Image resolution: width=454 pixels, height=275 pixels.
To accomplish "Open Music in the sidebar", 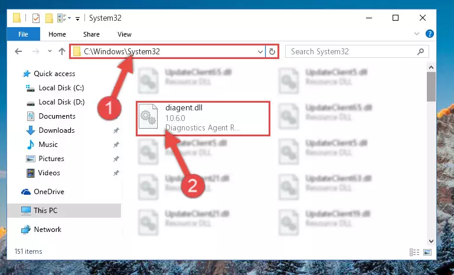I will tap(48, 145).
